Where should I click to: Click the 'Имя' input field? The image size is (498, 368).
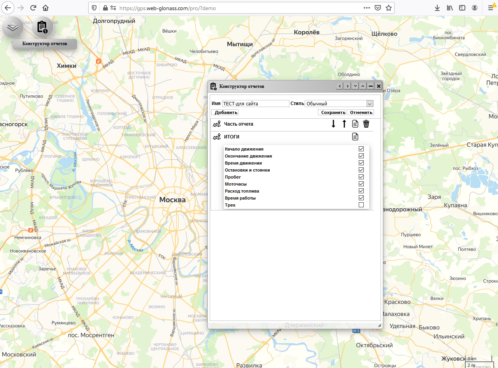(x=256, y=103)
